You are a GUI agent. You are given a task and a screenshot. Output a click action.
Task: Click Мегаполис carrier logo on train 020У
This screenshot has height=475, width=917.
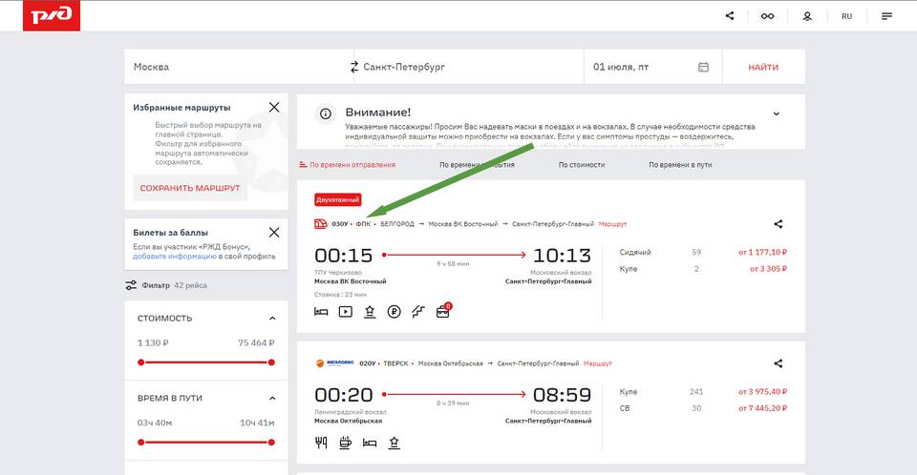334,363
